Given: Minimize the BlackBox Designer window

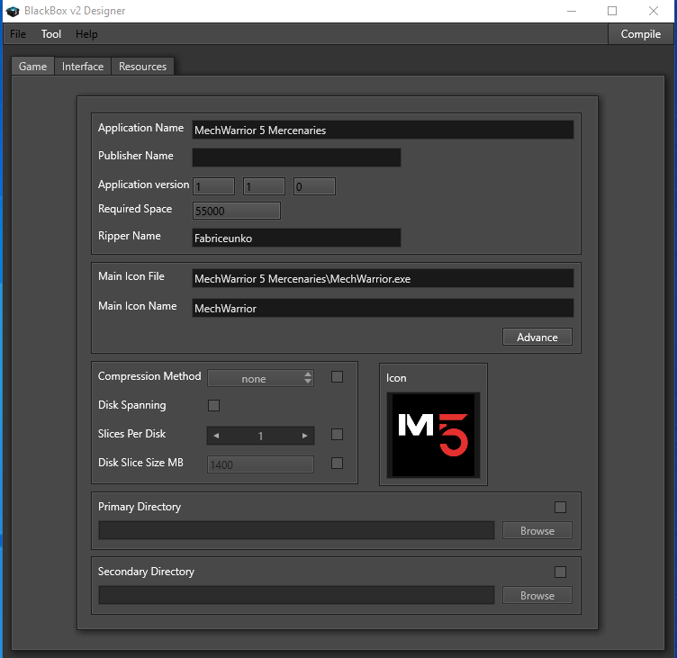Looking at the screenshot, I should [x=572, y=11].
